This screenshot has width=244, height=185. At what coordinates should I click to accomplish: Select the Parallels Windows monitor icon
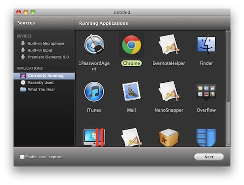tap(94, 137)
